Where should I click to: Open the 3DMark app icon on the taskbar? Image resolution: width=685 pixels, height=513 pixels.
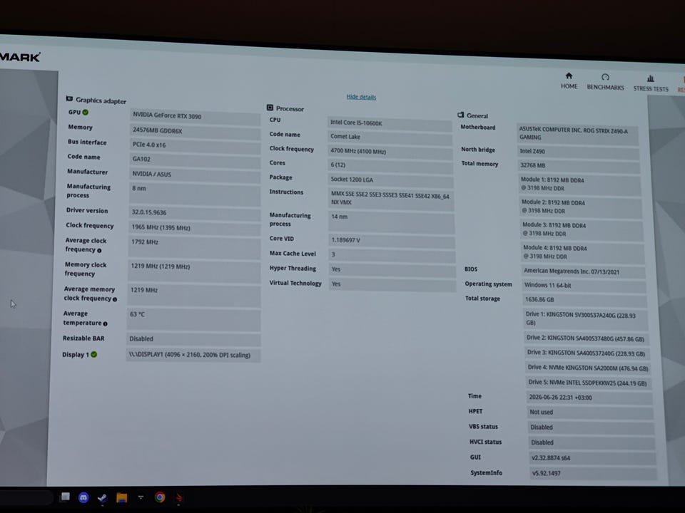pos(179,497)
